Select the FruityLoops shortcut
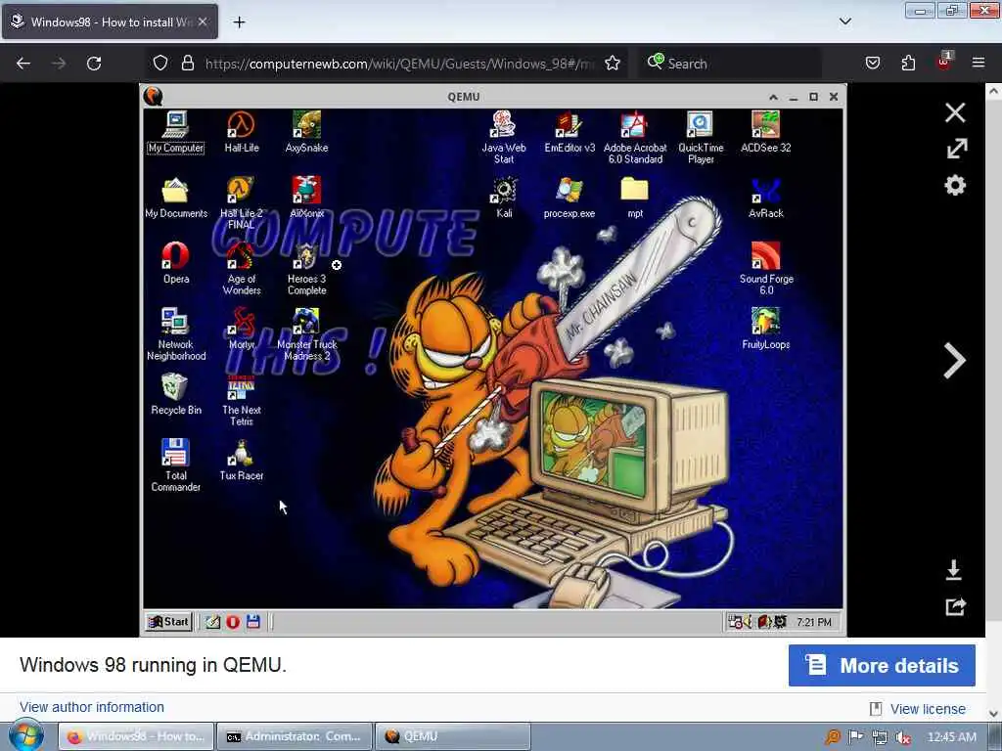This screenshot has height=751, width=1002. point(765,329)
